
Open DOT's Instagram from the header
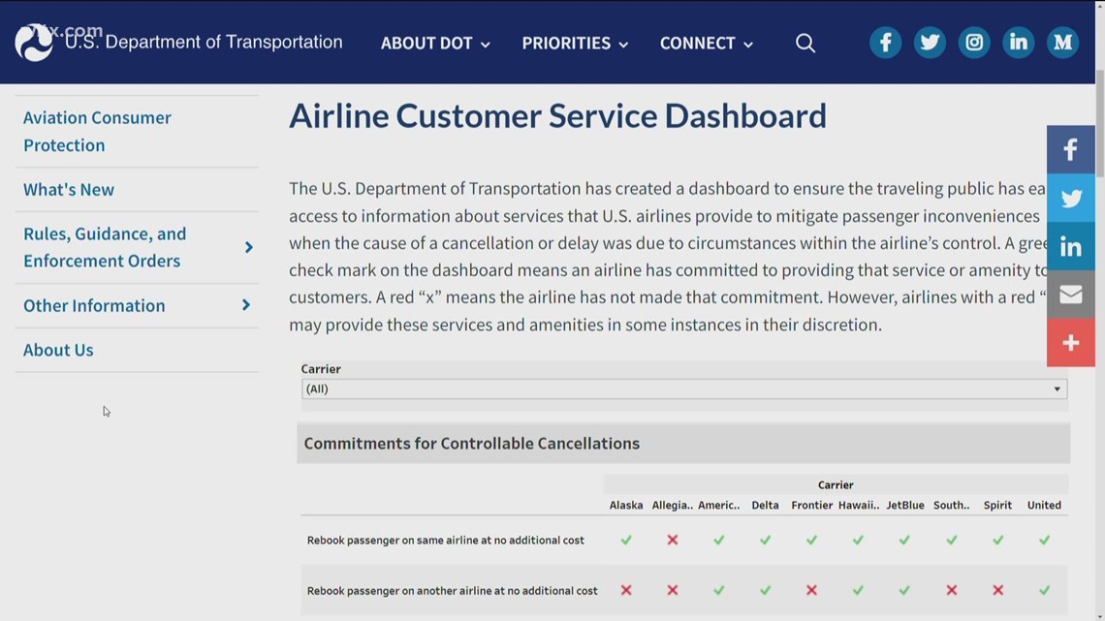[974, 42]
